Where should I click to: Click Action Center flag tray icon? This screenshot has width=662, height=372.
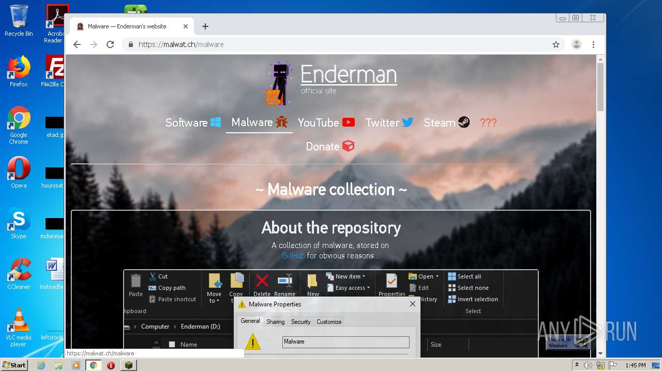click(x=612, y=365)
